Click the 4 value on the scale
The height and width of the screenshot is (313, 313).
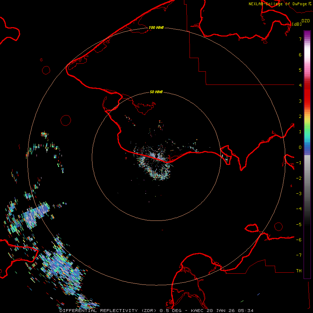click(300, 86)
